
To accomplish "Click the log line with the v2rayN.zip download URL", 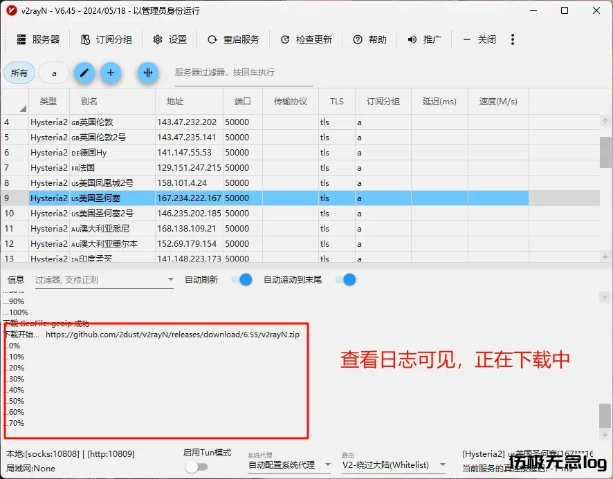I will click(x=152, y=335).
